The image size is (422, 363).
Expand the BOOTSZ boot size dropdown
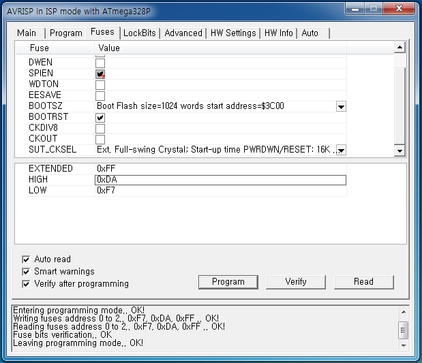click(341, 106)
